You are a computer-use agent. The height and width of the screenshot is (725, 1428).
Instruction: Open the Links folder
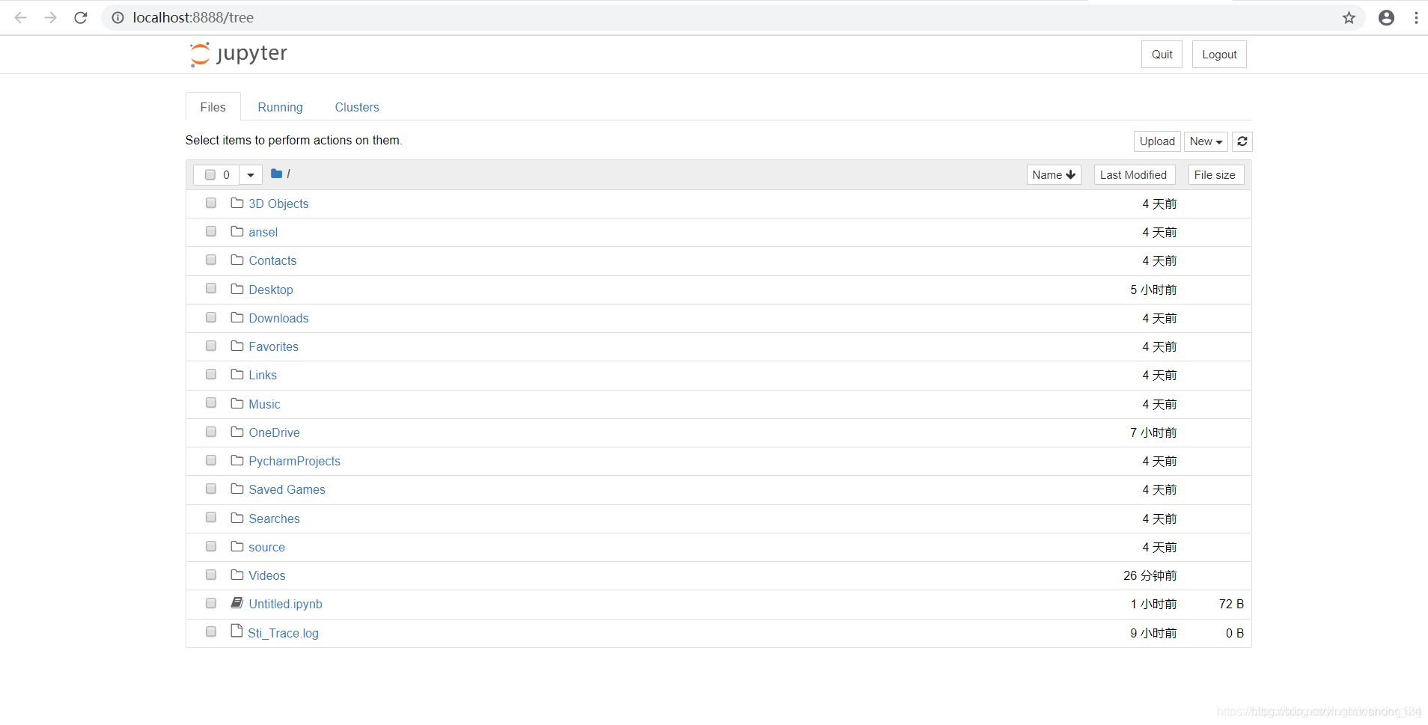point(263,375)
